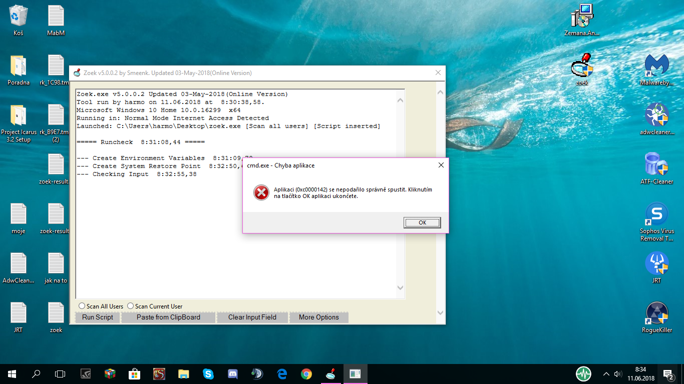The width and height of the screenshot is (684, 384).
Task: Open the Windows Start menu
Action: (12, 373)
